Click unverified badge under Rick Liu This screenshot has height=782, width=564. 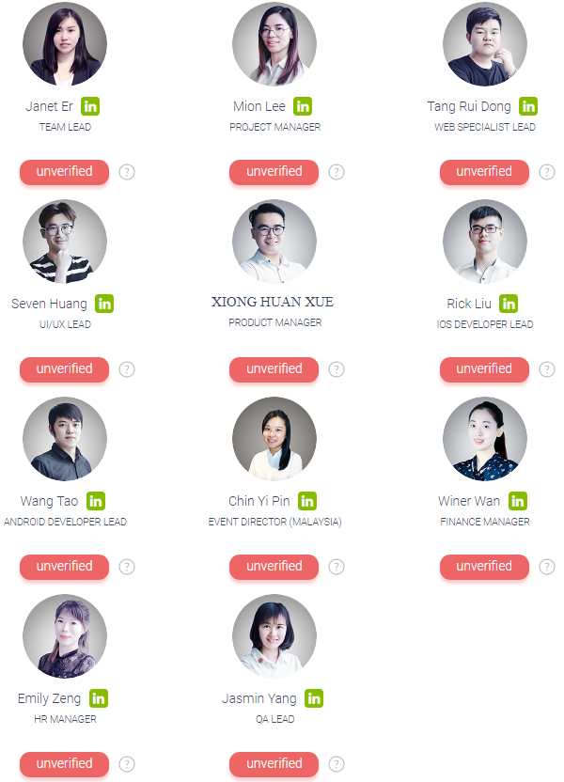point(484,369)
